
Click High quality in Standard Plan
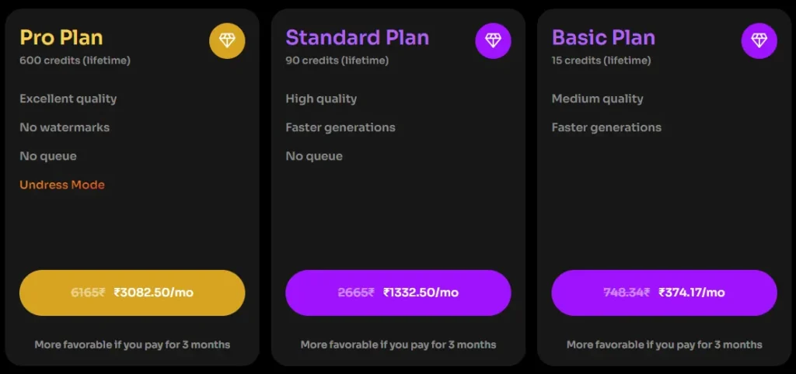click(x=321, y=99)
